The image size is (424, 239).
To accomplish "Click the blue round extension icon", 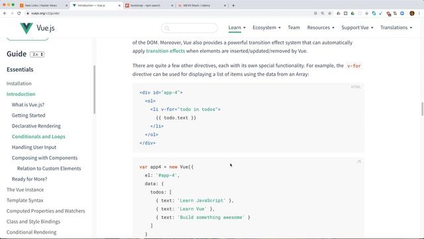I will tap(402, 13).
